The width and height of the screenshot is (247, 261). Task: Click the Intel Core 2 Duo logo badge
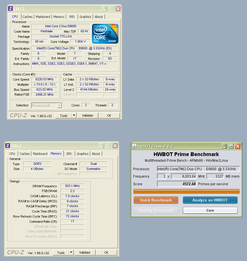pyautogui.click(x=105, y=34)
